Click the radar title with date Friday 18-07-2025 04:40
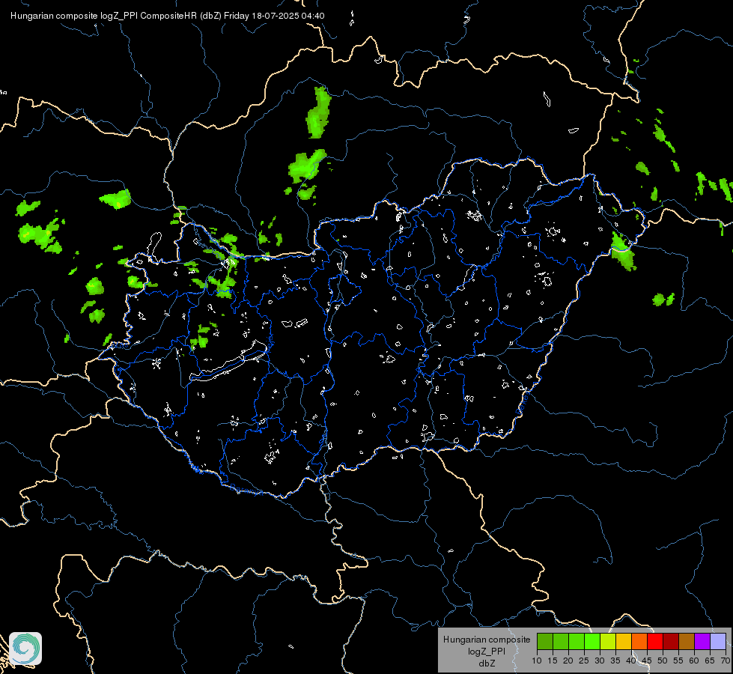733x674 pixels. (168, 16)
